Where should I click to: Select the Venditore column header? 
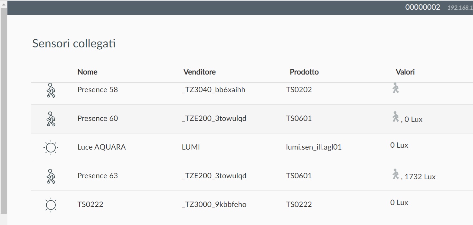(x=200, y=72)
